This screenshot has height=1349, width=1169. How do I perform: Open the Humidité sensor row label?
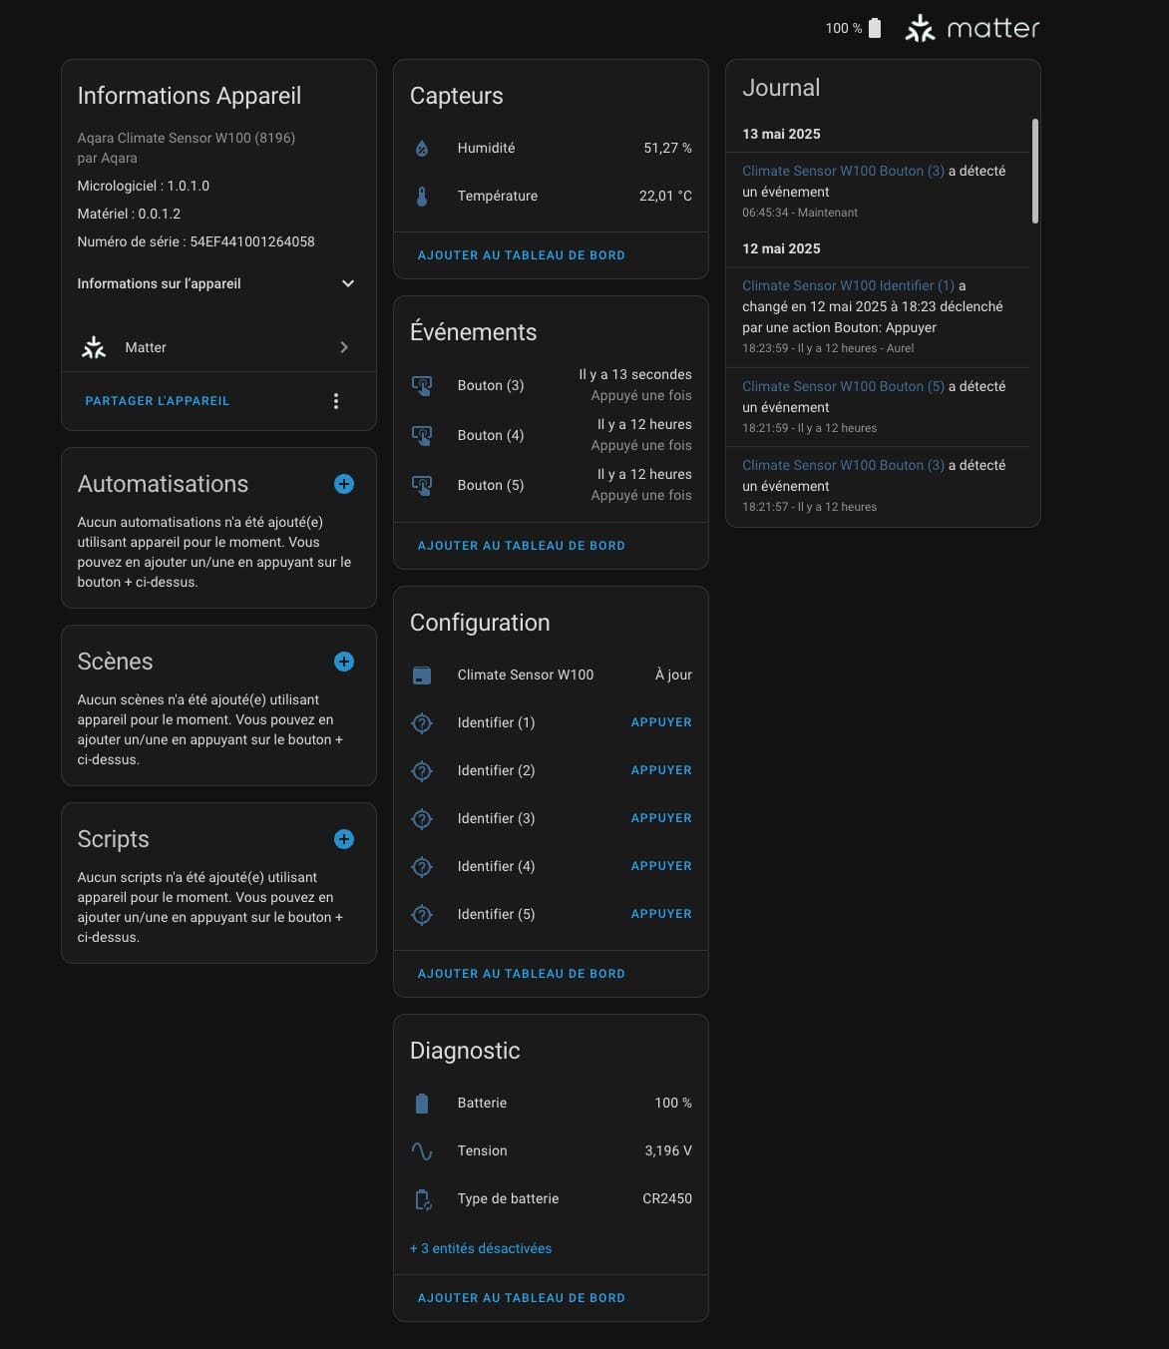[486, 148]
